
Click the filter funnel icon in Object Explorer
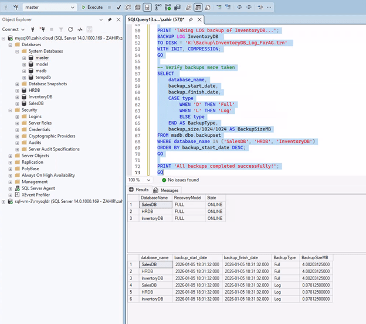(62, 29)
